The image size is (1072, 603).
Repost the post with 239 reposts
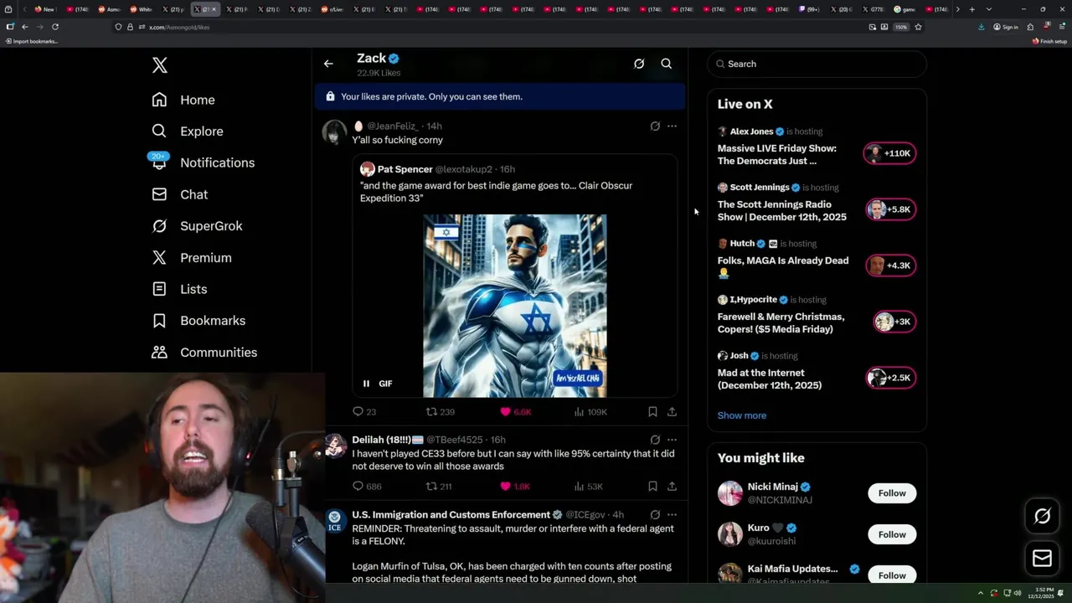(x=441, y=412)
